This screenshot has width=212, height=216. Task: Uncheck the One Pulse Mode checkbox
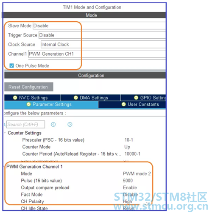point(11,65)
